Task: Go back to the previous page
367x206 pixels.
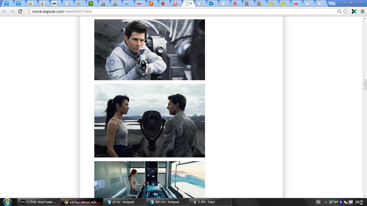Action: pos(5,12)
